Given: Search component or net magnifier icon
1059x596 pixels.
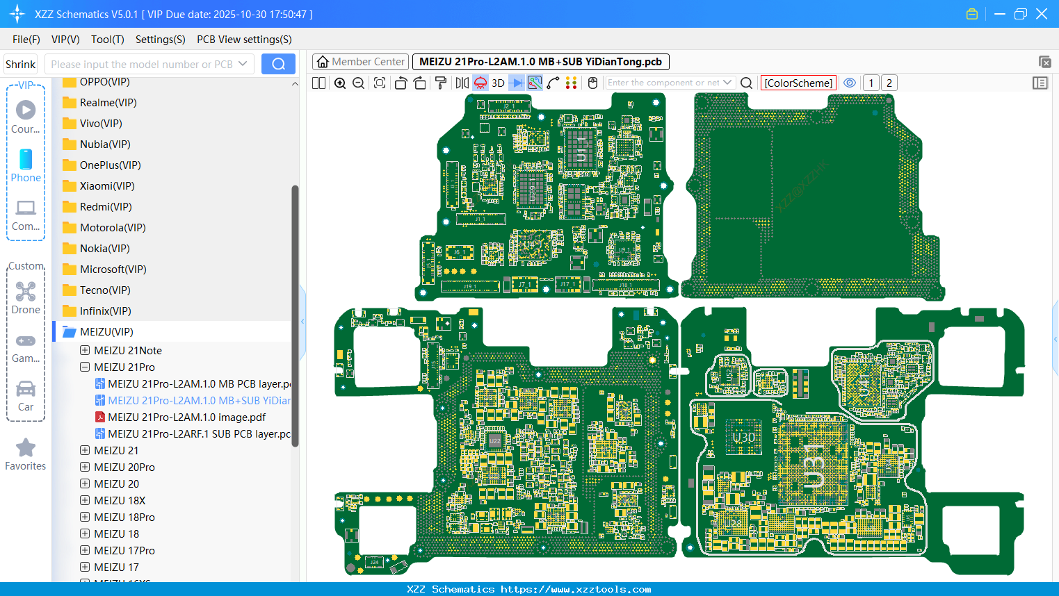Looking at the screenshot, I should 747,83.
